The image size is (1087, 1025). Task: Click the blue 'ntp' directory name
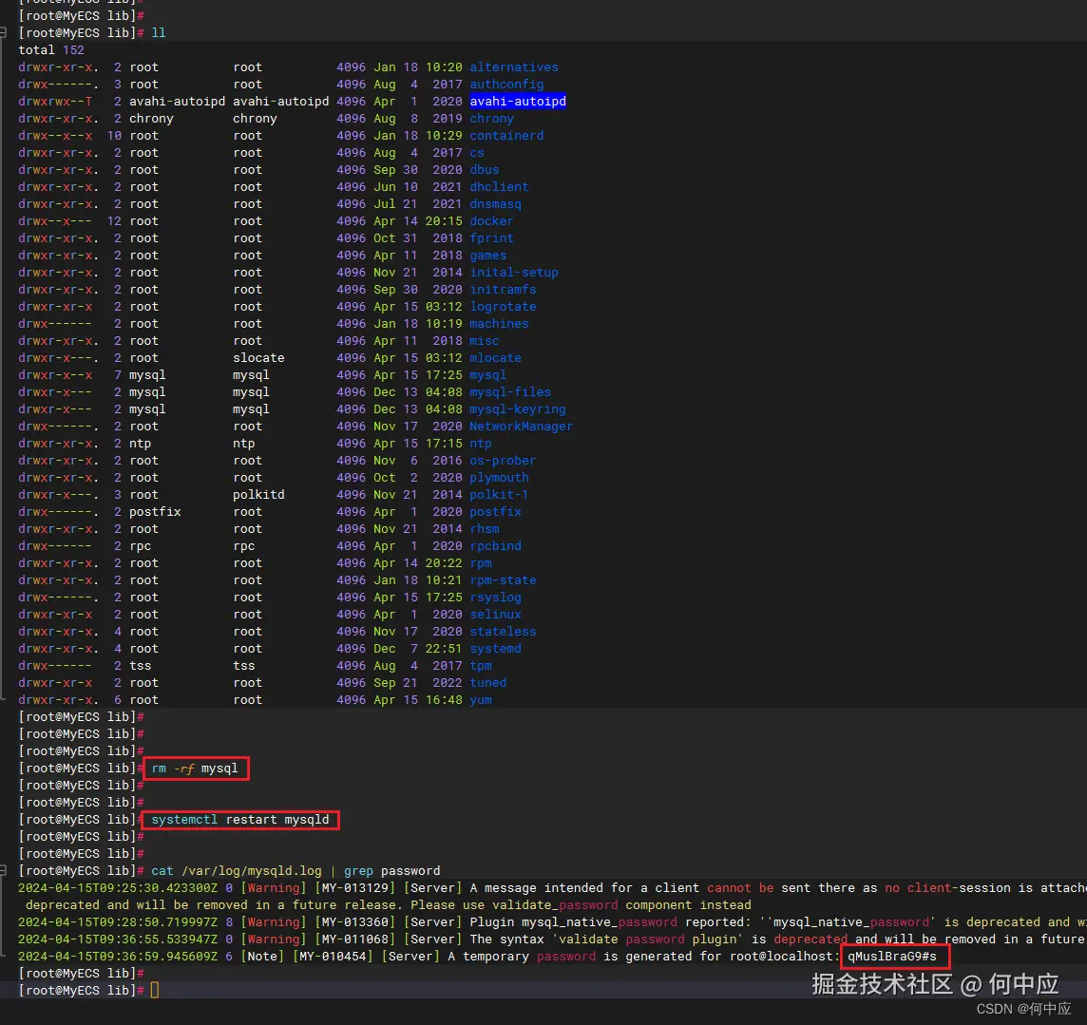[481, 443]
